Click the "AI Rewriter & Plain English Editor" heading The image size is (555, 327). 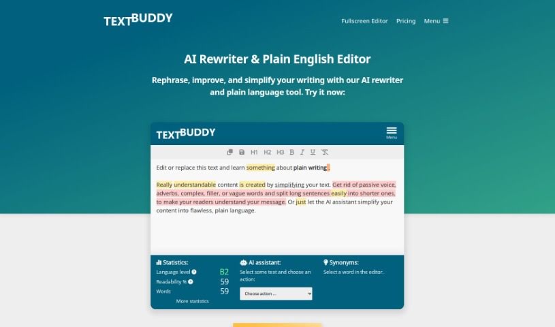(277, 59)
